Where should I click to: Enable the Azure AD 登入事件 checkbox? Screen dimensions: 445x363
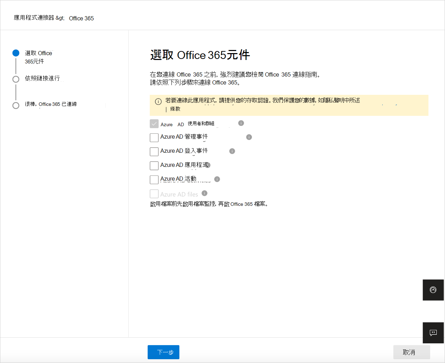point(154,152)
